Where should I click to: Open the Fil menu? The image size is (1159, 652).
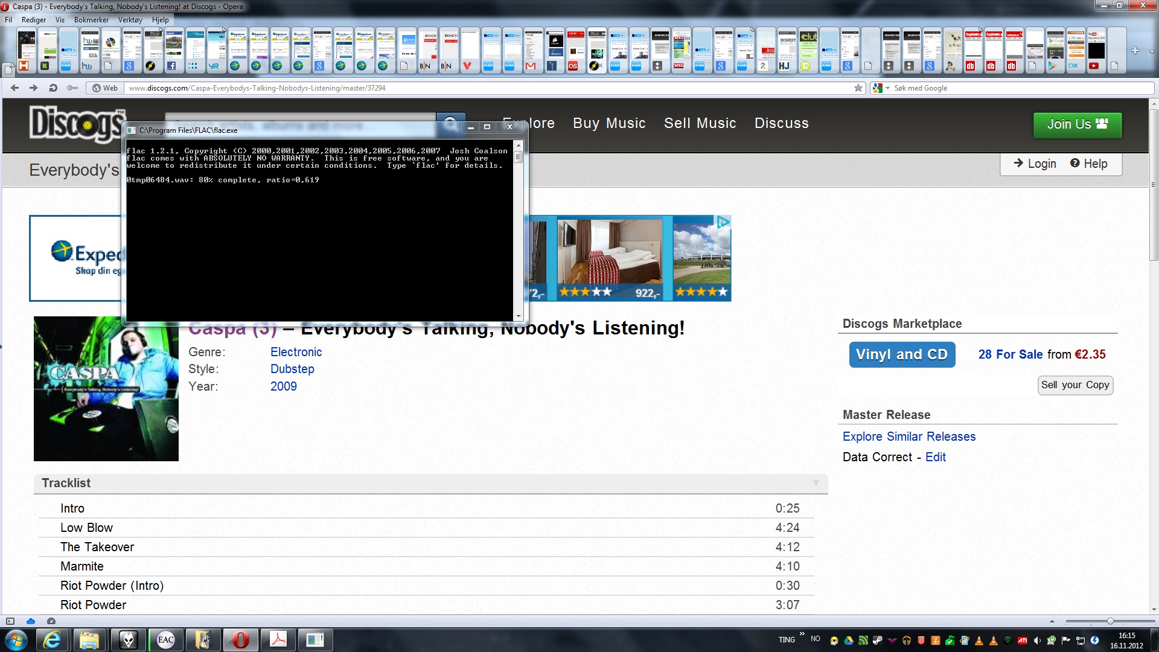(x=8, y=20)
